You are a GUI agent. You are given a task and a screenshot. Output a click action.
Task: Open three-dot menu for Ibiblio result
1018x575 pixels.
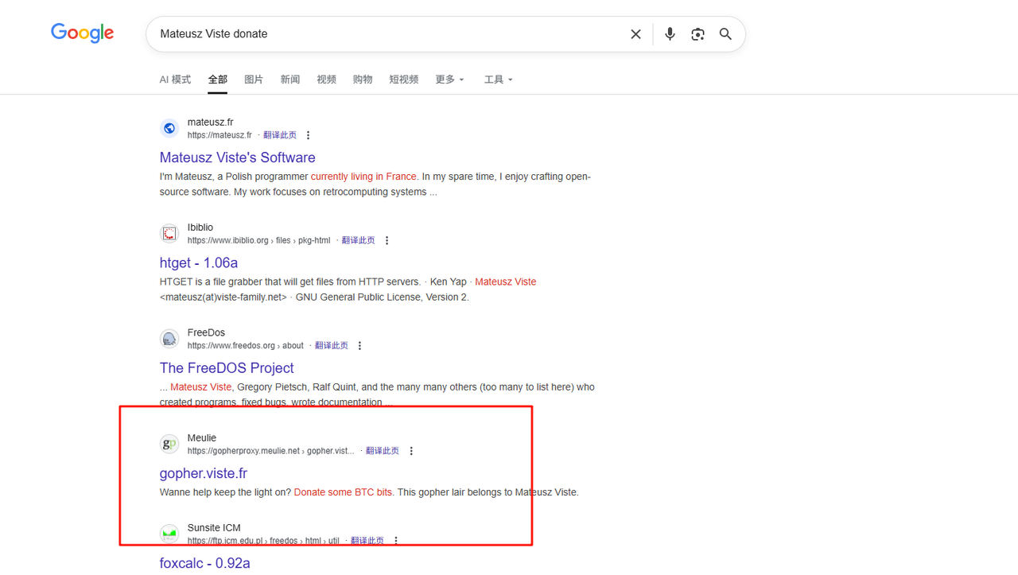coord(387,240)
